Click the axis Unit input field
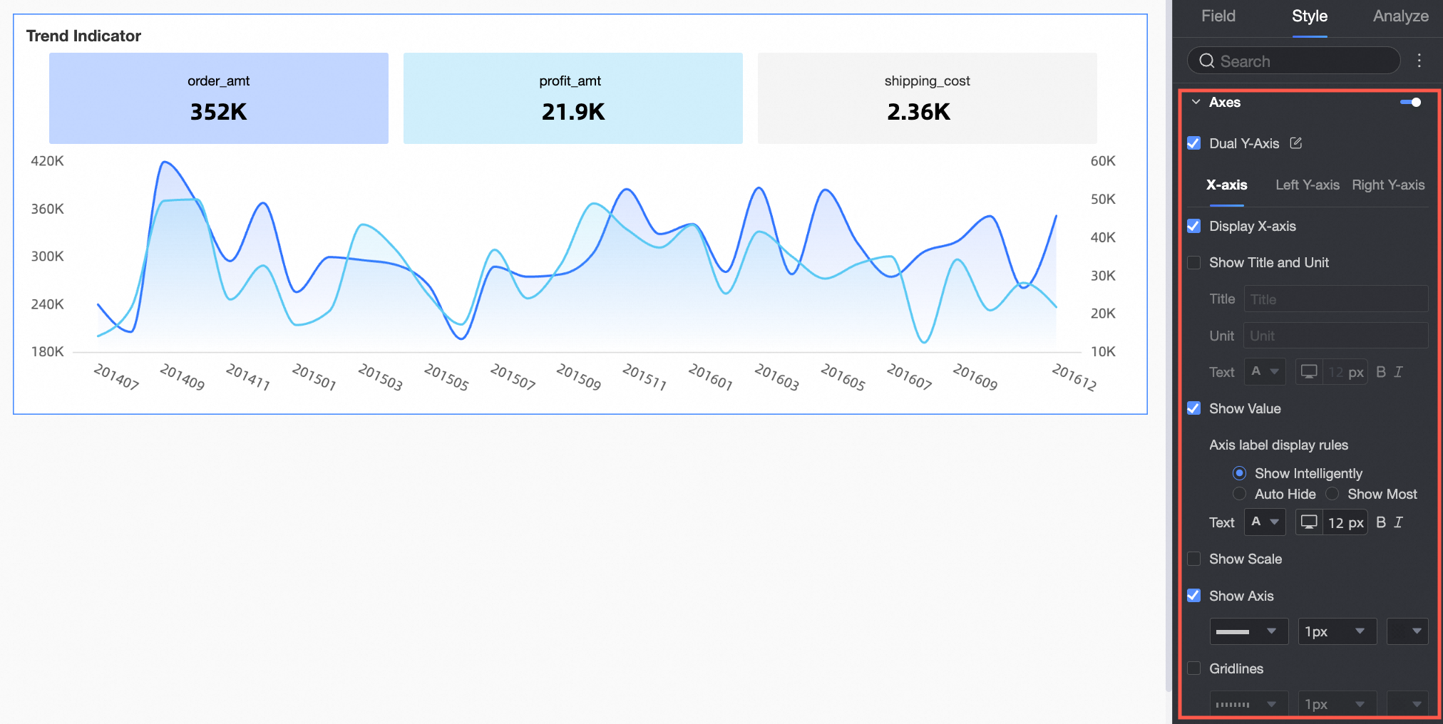This screenshot has height=724, width=1443. pos(1336,336)
